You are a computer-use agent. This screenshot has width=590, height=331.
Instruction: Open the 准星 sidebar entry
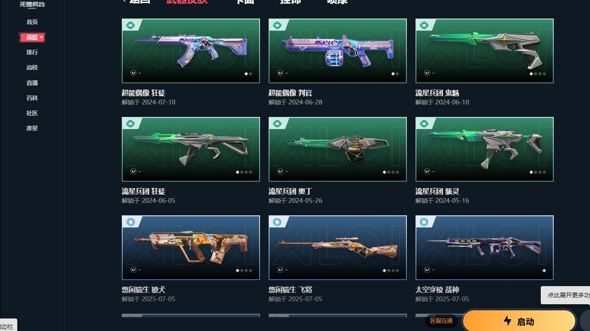[x=32, y=128]
